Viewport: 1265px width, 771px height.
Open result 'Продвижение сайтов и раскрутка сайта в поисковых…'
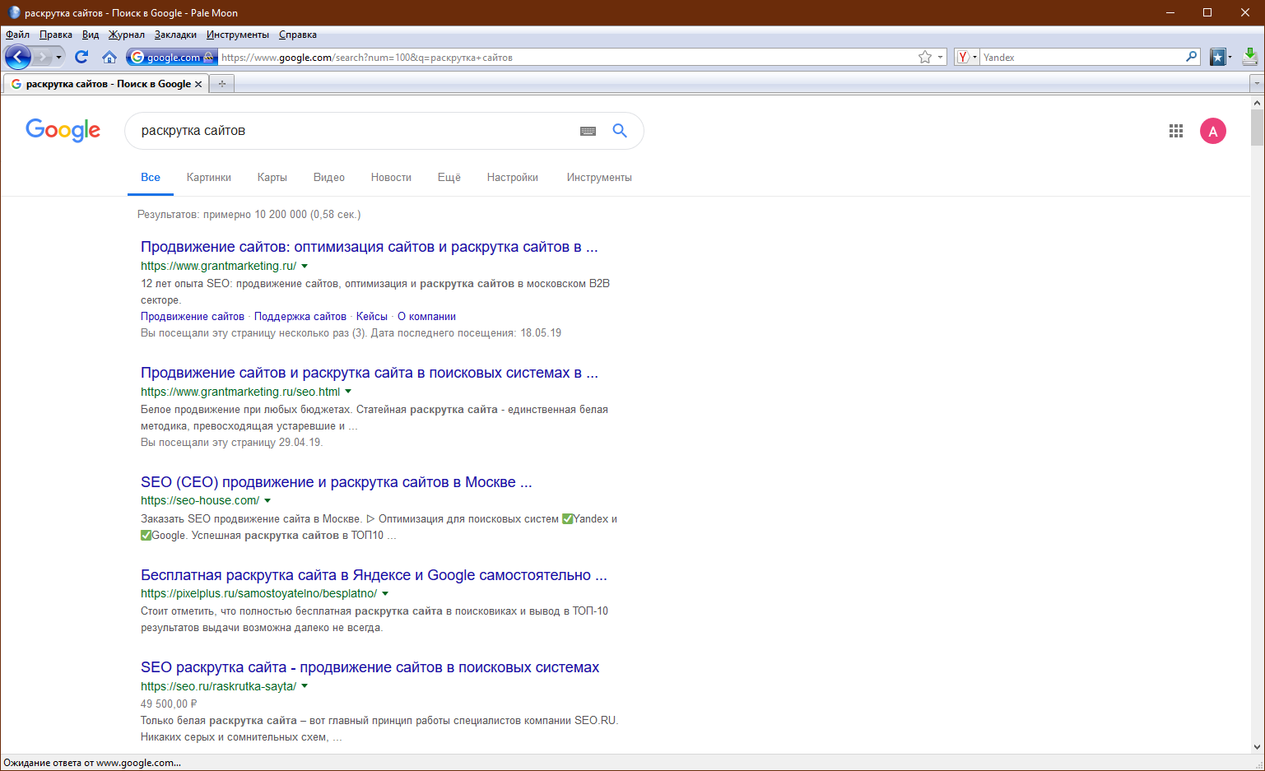tap(370, 373)
